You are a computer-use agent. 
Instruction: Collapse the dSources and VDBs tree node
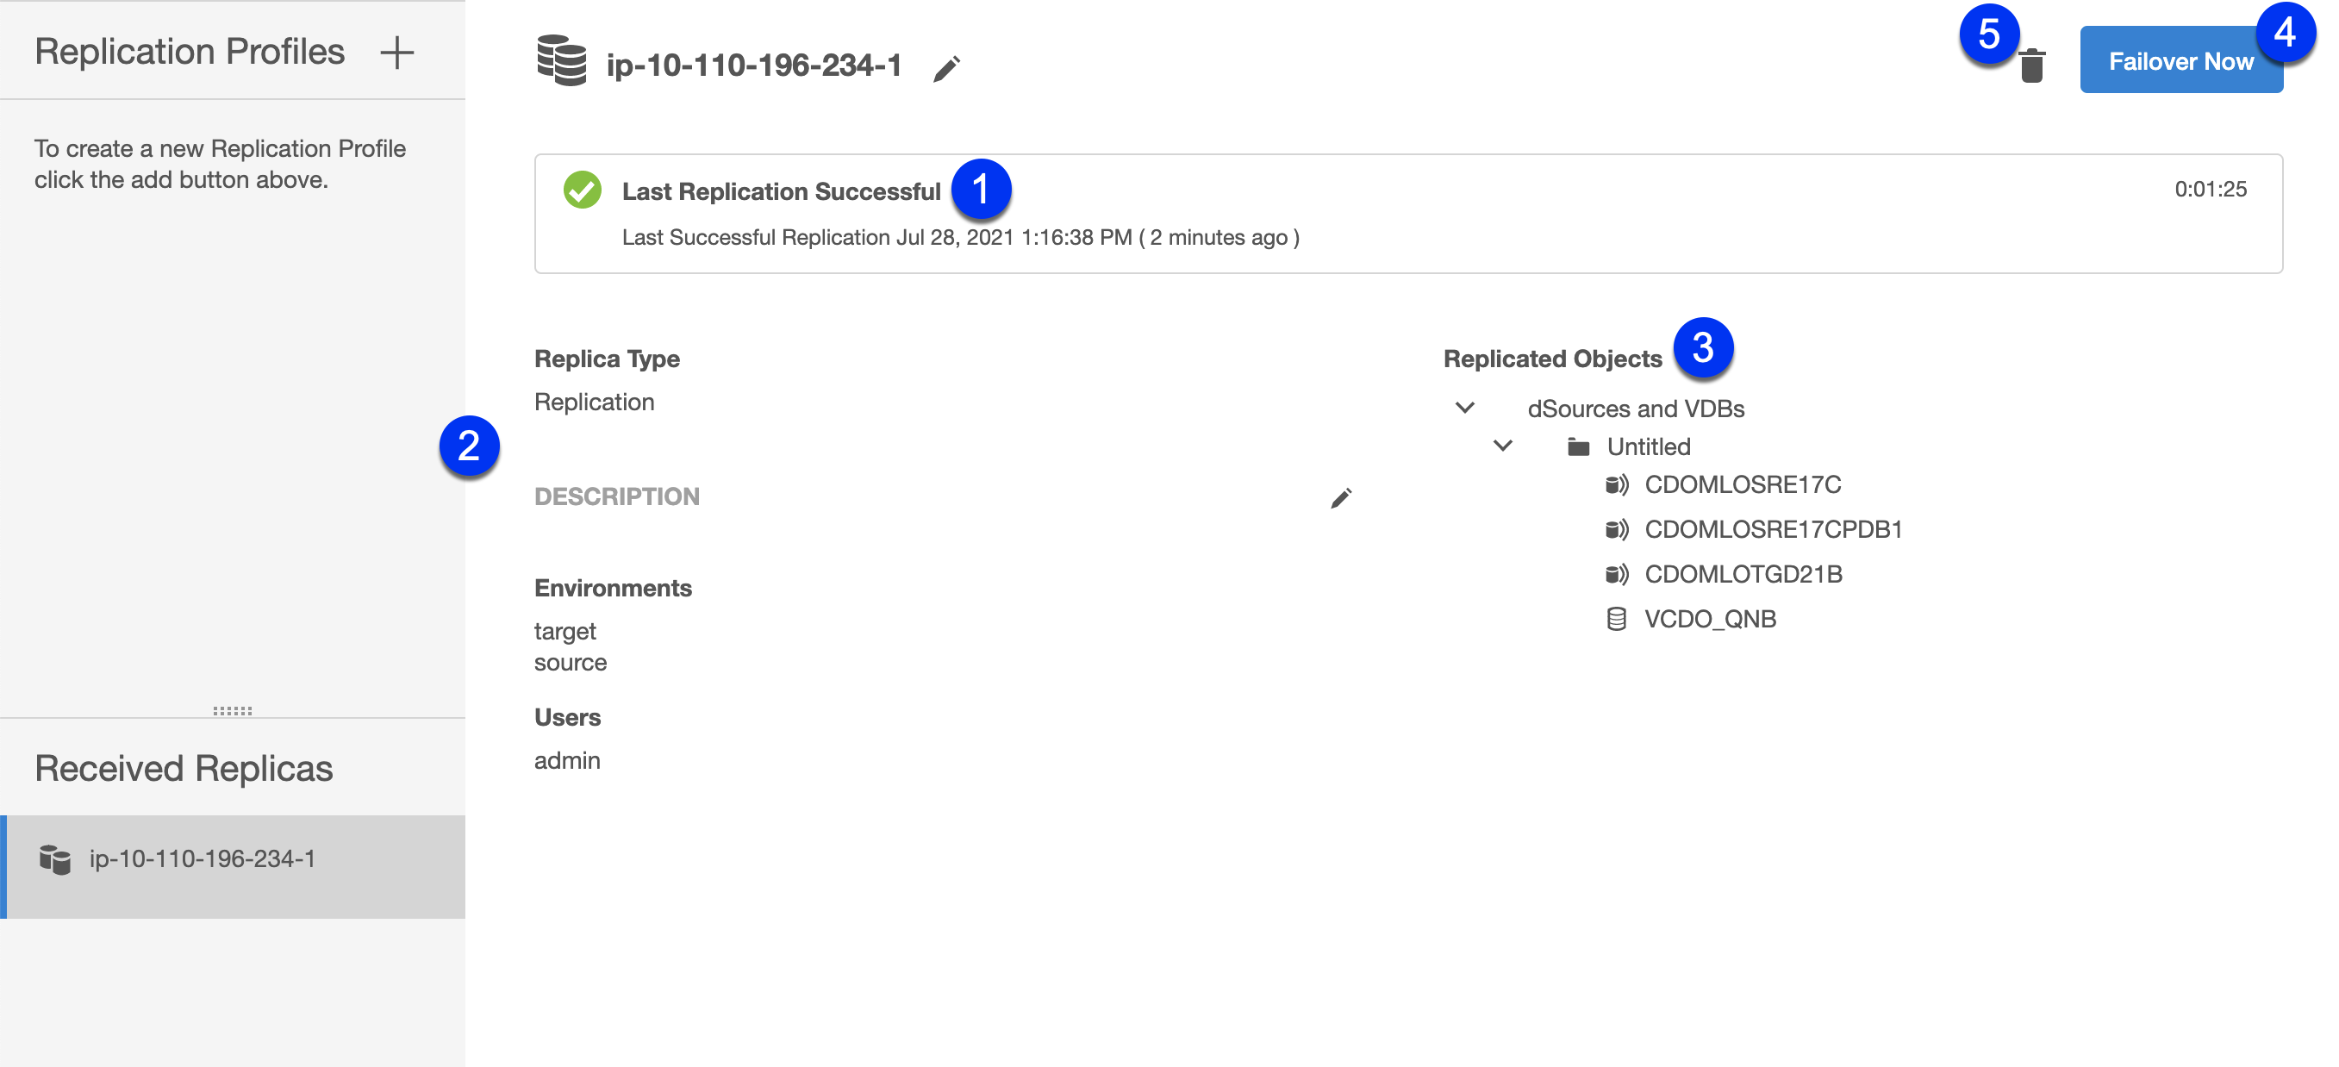point(1464,408)
